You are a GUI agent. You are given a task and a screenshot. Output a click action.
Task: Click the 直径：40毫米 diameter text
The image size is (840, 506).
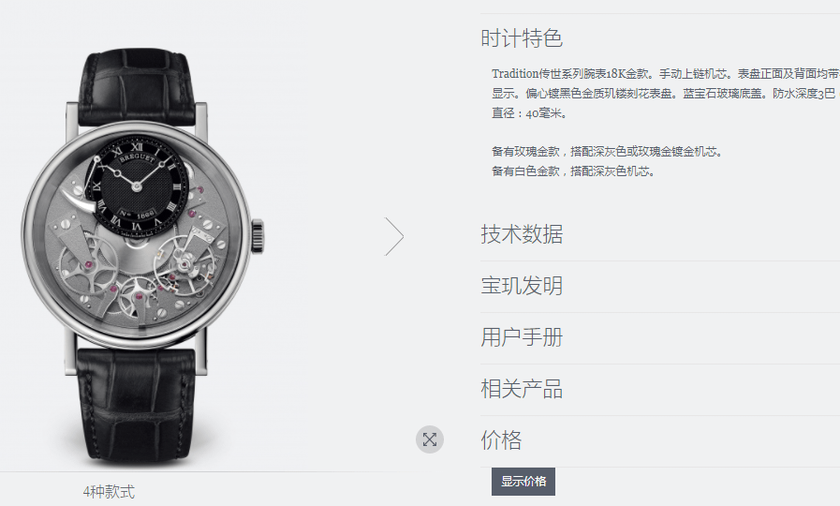pyautogui.click(x=529, y=113)
